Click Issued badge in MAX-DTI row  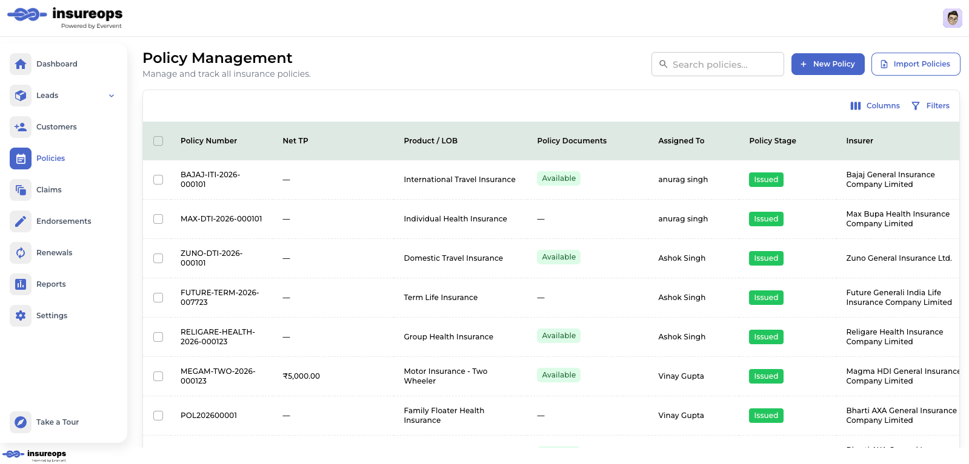pos(766,219)
